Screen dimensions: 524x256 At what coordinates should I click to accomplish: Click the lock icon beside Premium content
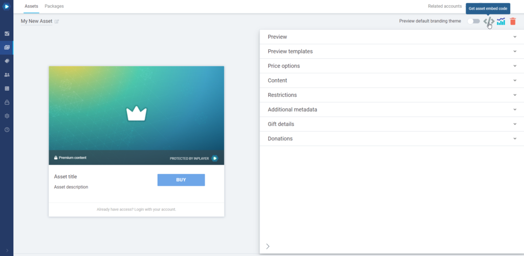point(56,158)
